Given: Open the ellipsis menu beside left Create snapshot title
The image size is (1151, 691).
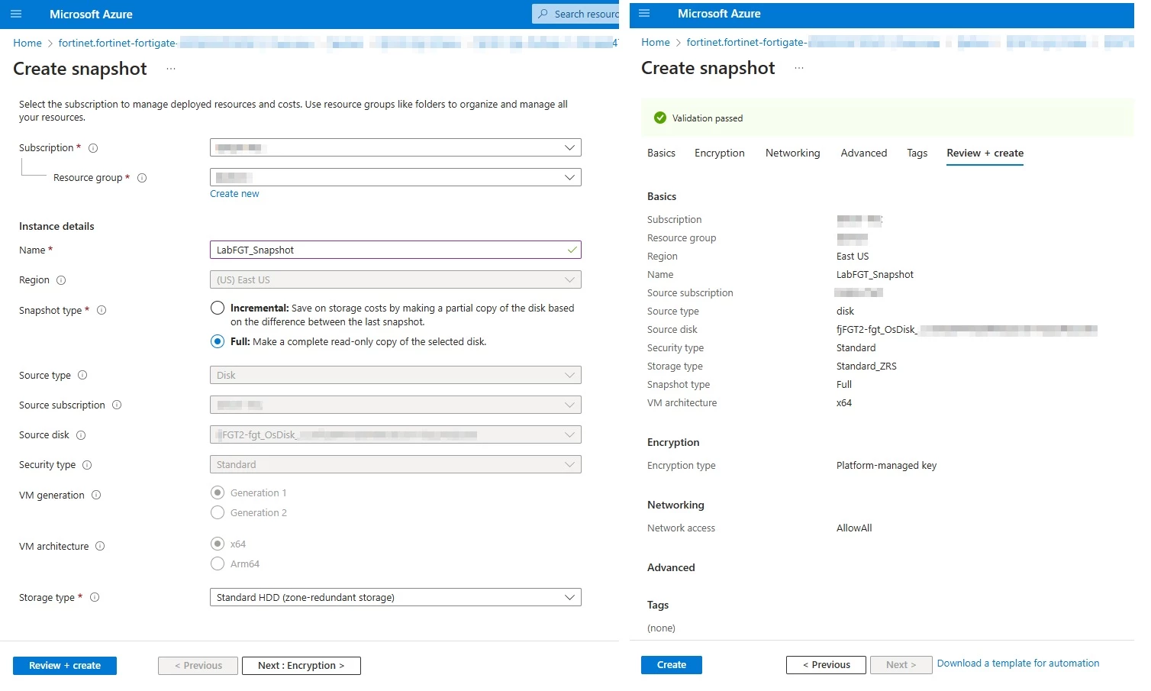Looking at the screenshot, I should point(171,69).
